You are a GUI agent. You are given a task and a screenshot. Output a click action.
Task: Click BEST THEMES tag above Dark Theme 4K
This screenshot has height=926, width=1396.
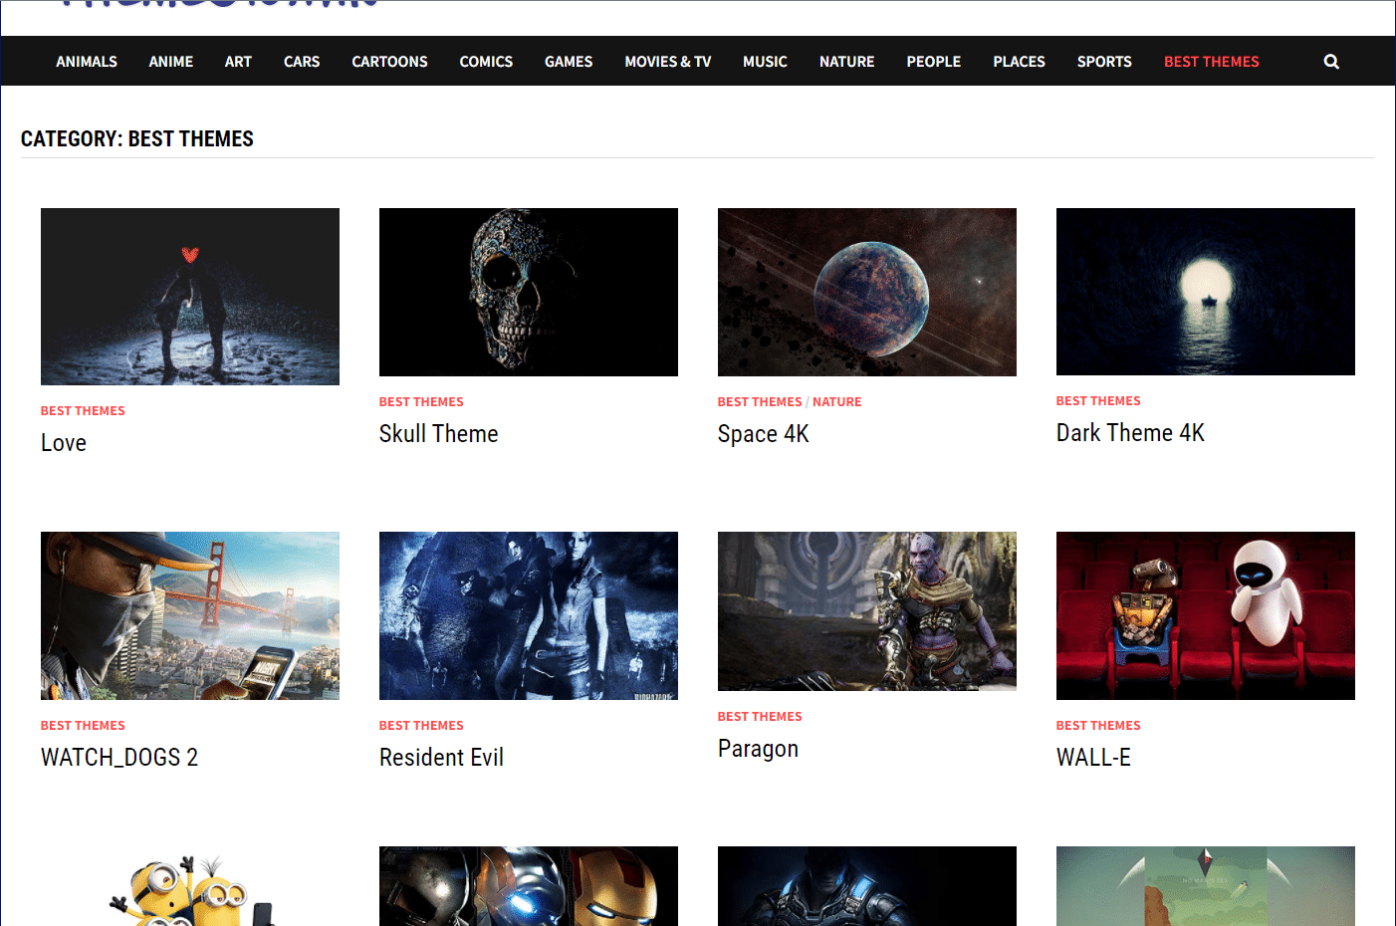click(1098, 401)
